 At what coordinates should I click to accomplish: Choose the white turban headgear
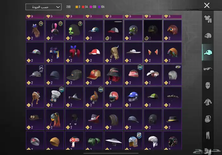[153, 141]
